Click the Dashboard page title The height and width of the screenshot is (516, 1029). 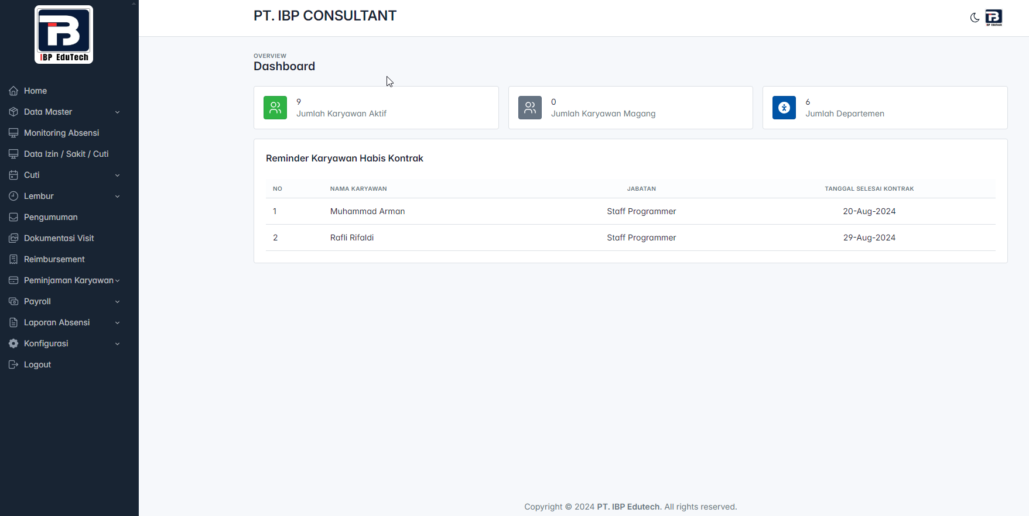284,66
